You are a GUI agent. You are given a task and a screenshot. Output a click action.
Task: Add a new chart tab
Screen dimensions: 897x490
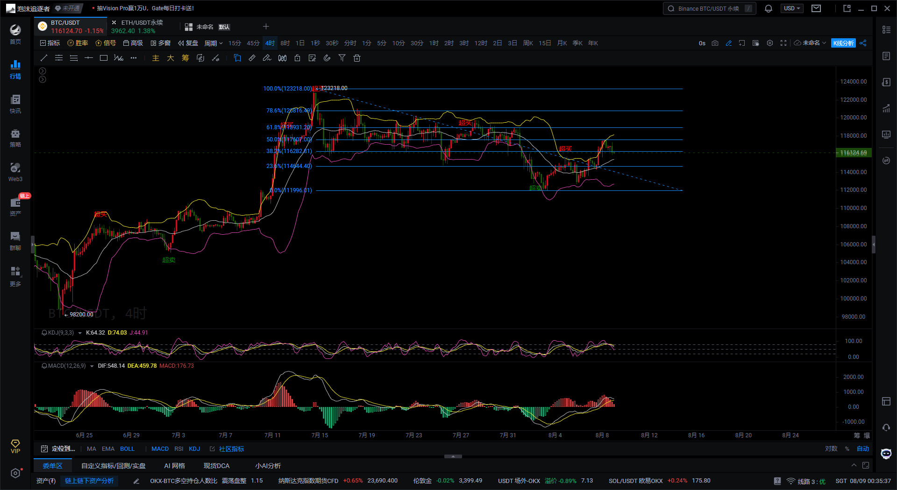[266, 27]
